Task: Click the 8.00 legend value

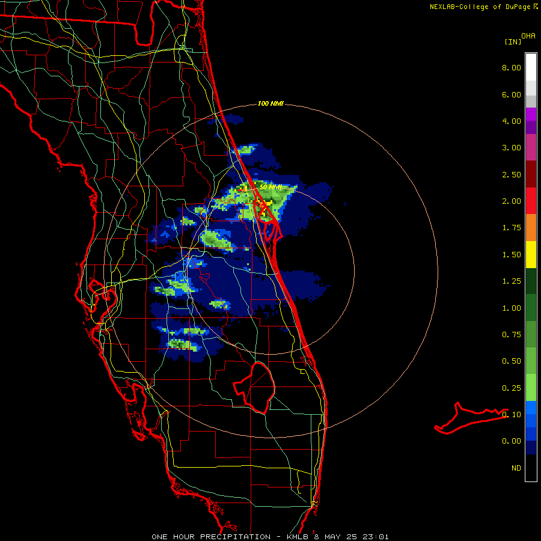Action: tap(512, 67)
